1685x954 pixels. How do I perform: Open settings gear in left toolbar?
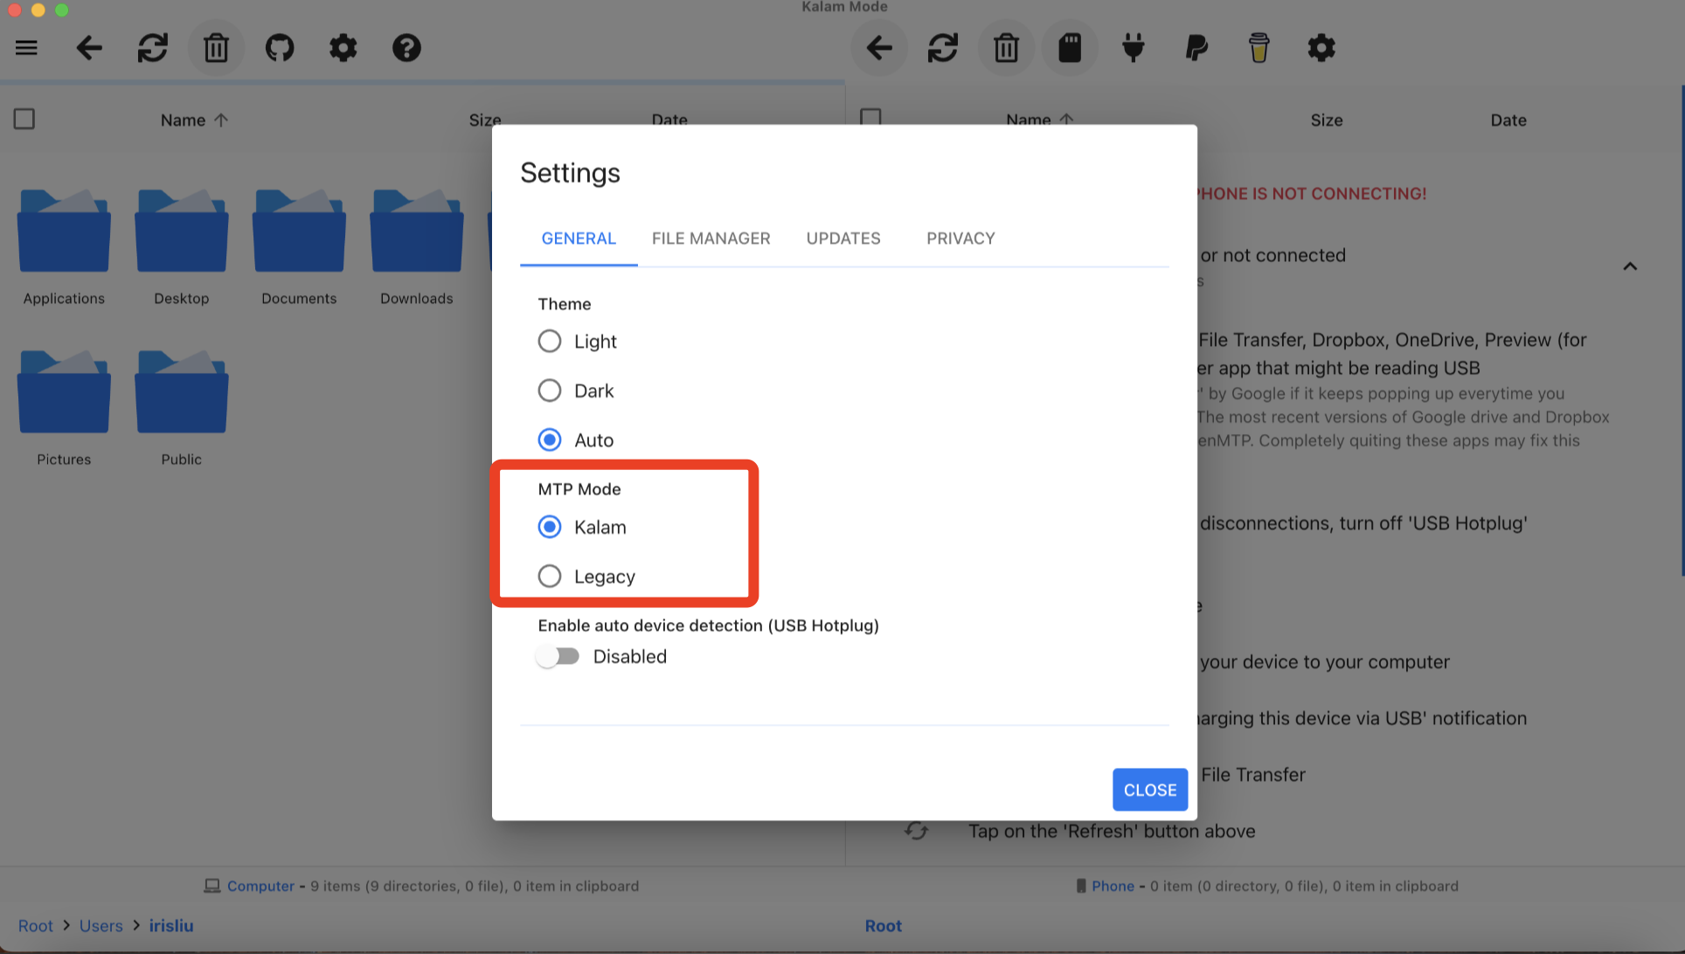[343, 48]
